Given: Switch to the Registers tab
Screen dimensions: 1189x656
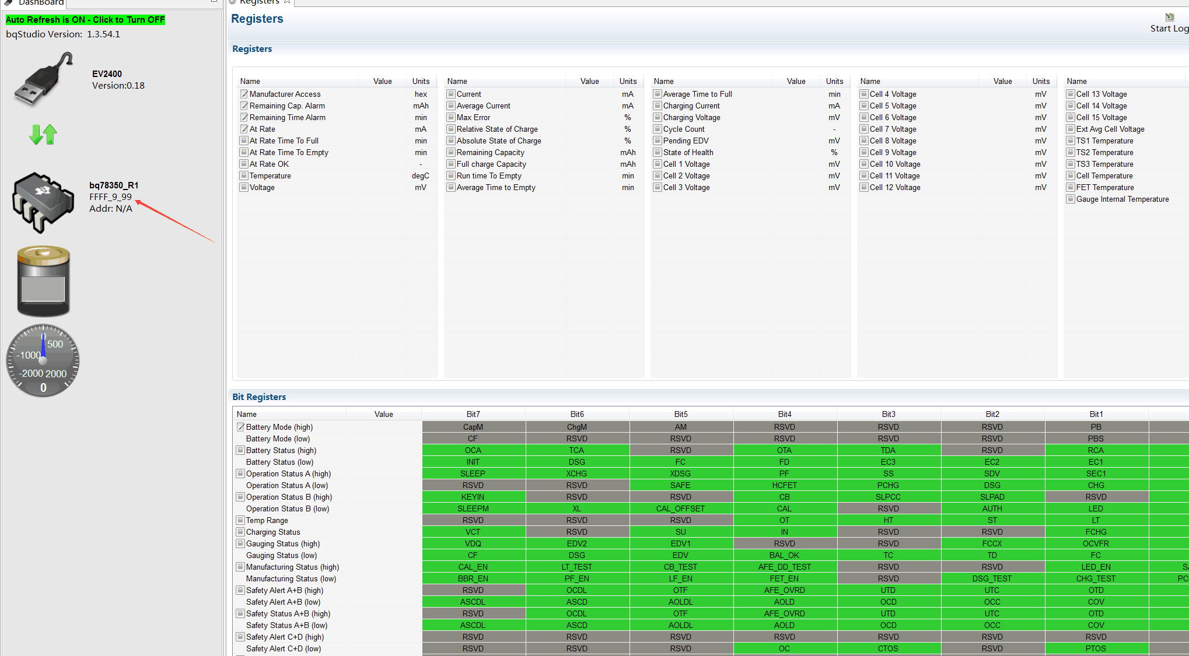Looking at the screenshot, I should [x=259, y=2].
